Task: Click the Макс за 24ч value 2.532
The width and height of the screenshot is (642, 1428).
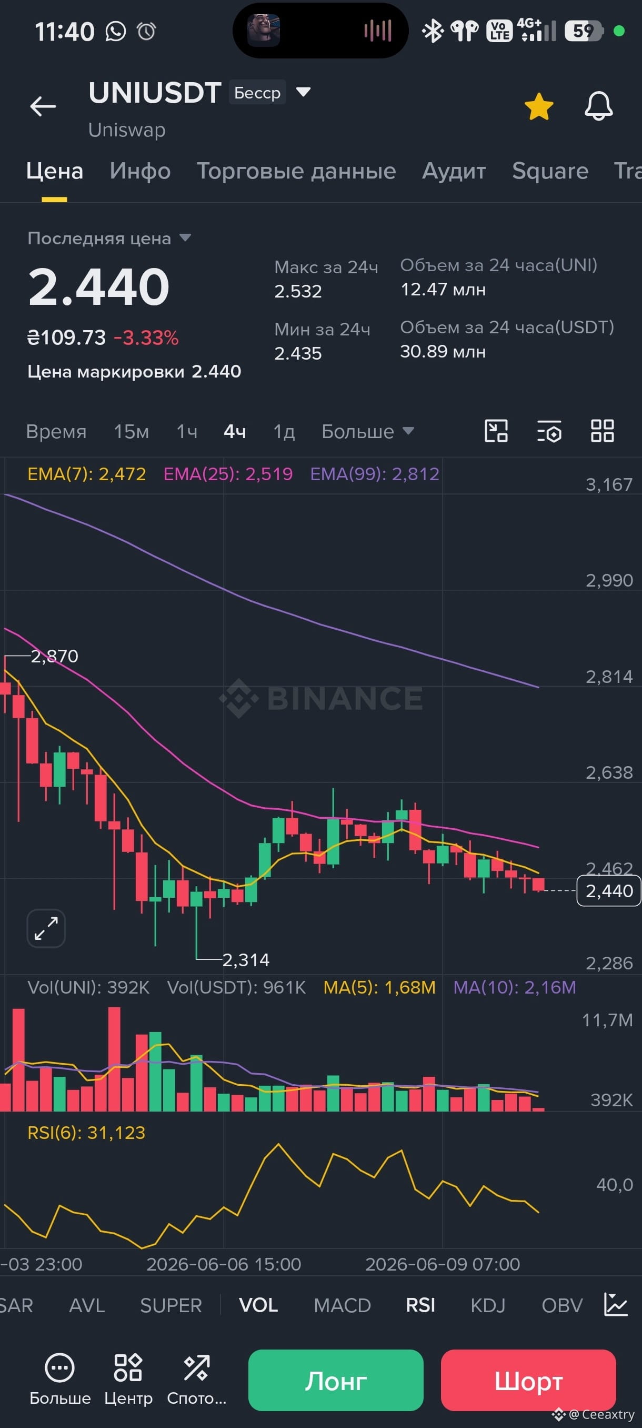Action: 298,291
